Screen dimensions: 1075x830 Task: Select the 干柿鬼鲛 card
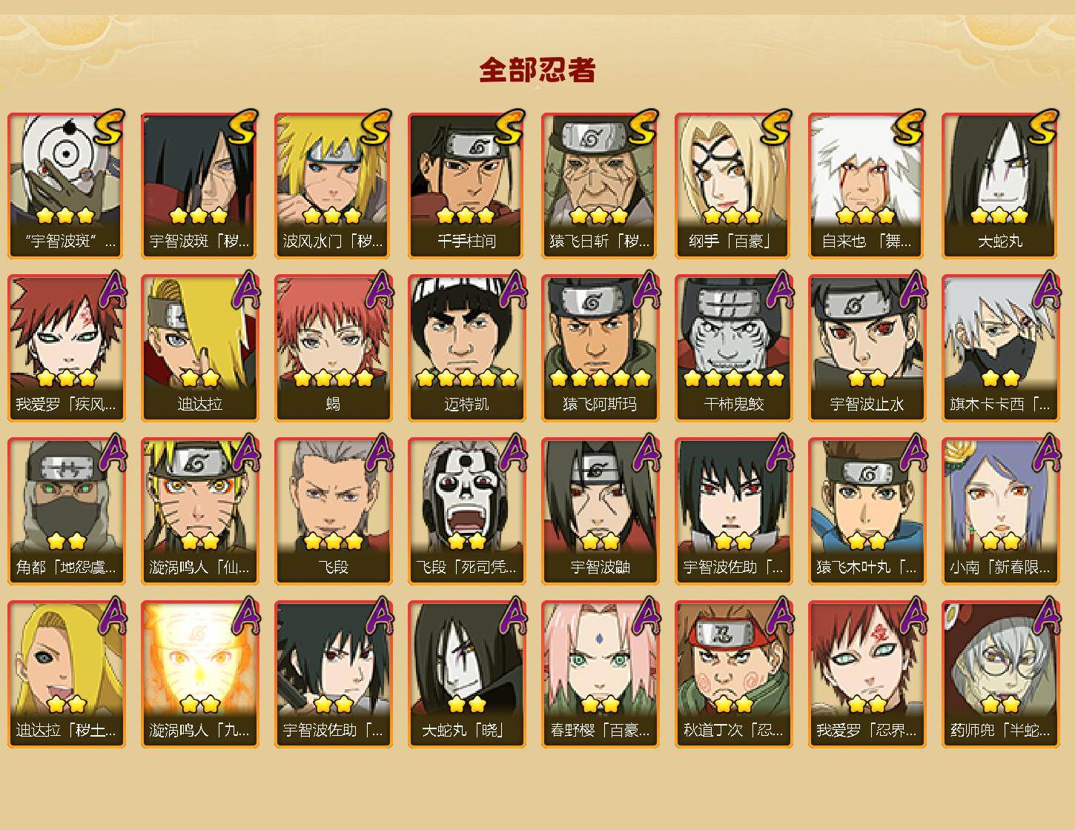[x=733, y=348]
